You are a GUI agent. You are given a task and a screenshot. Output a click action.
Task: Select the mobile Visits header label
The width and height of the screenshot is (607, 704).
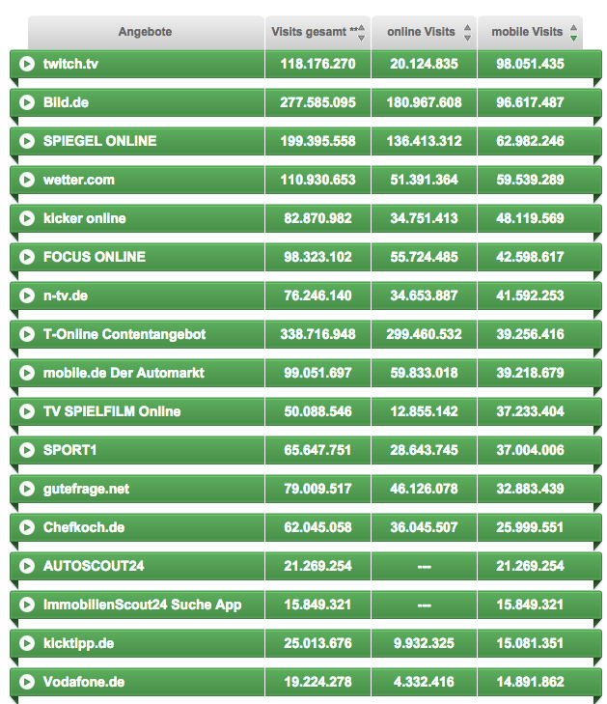coord(527,32)
